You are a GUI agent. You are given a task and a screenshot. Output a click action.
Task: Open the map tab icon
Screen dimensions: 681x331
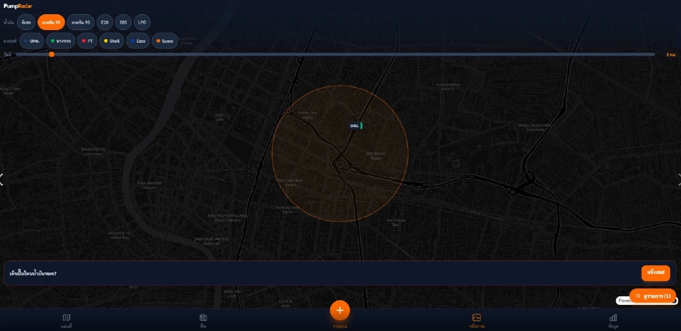click(66, 317)
